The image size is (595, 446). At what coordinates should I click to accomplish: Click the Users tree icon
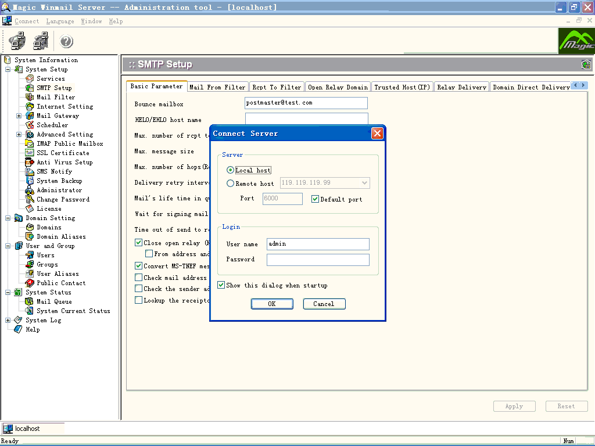pos(30,256)
